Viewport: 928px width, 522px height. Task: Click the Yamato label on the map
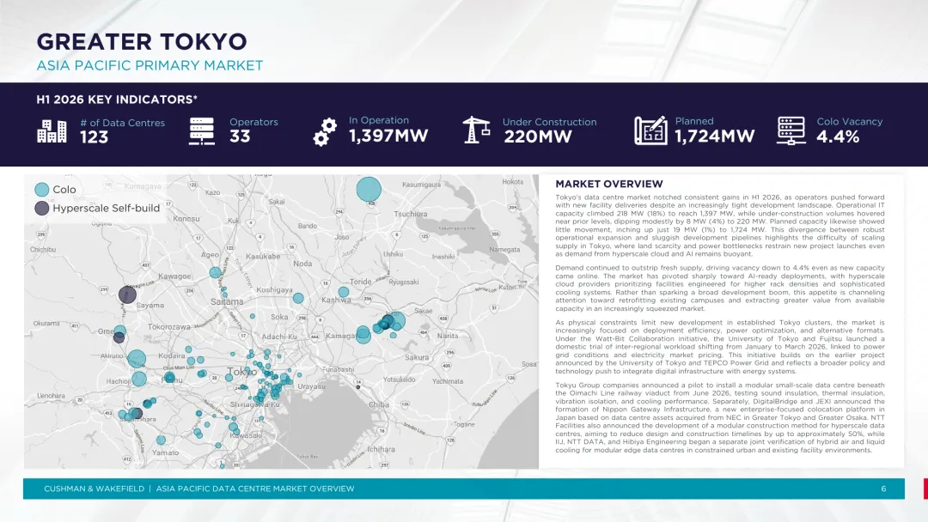pyautogui.click(x=165, y=452)
